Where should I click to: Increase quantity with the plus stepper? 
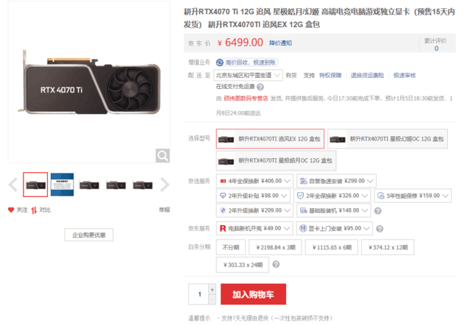click(x=213, y=290)
